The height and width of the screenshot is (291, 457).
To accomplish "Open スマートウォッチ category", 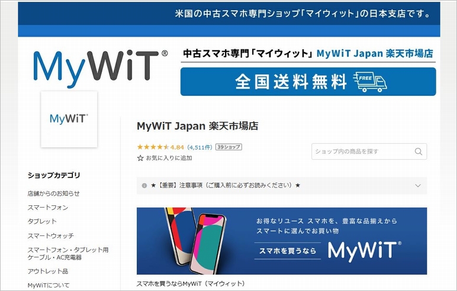I will pyautogui.click(x=51, y=235).
